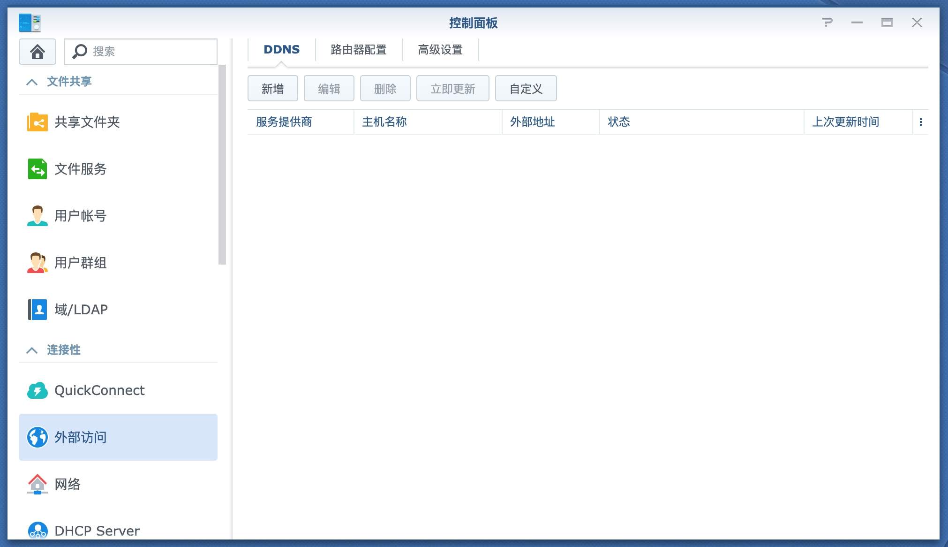The image size is (948, 547).
Task: Open the DHCP Server icon
Action: tap(38, 530)
